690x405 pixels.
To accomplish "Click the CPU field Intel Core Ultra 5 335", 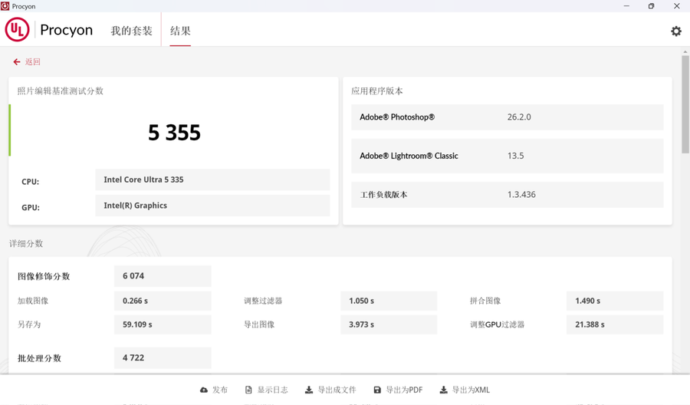I will coord(212,179).
